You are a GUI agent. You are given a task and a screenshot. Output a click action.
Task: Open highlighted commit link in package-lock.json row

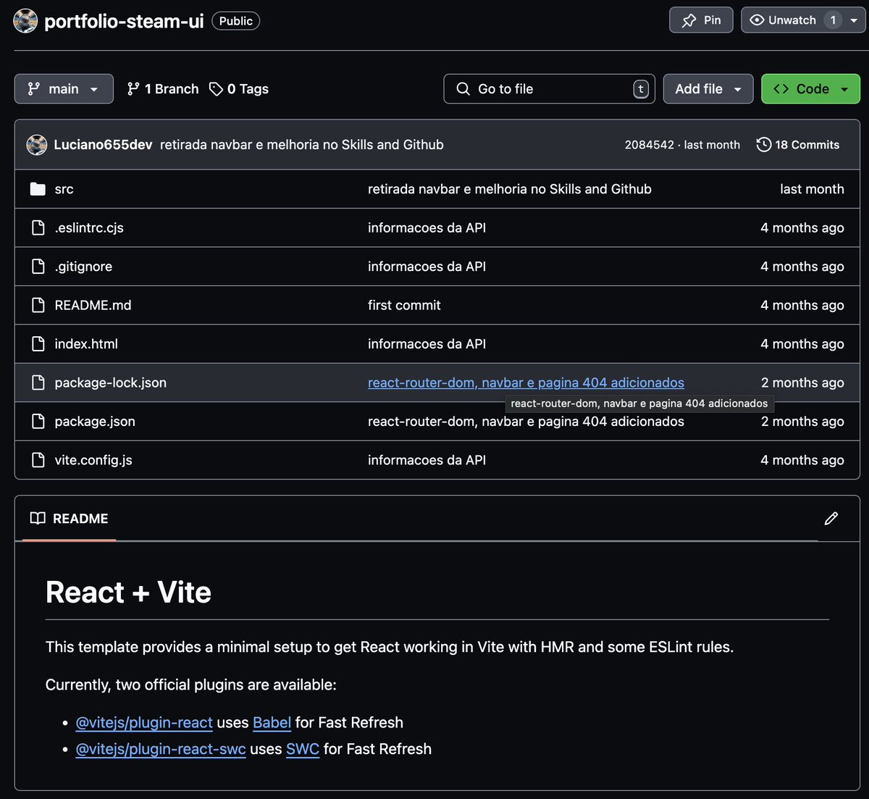click(x=526, y=383)
